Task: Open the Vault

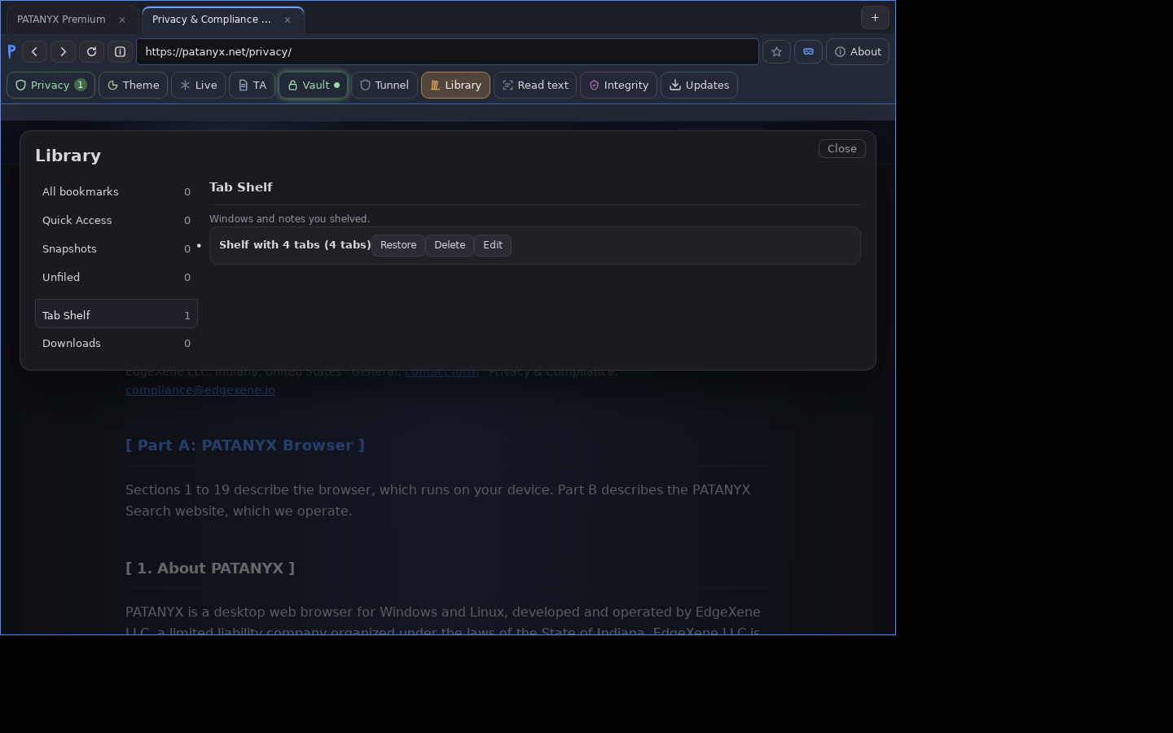Action: [313, 85]
